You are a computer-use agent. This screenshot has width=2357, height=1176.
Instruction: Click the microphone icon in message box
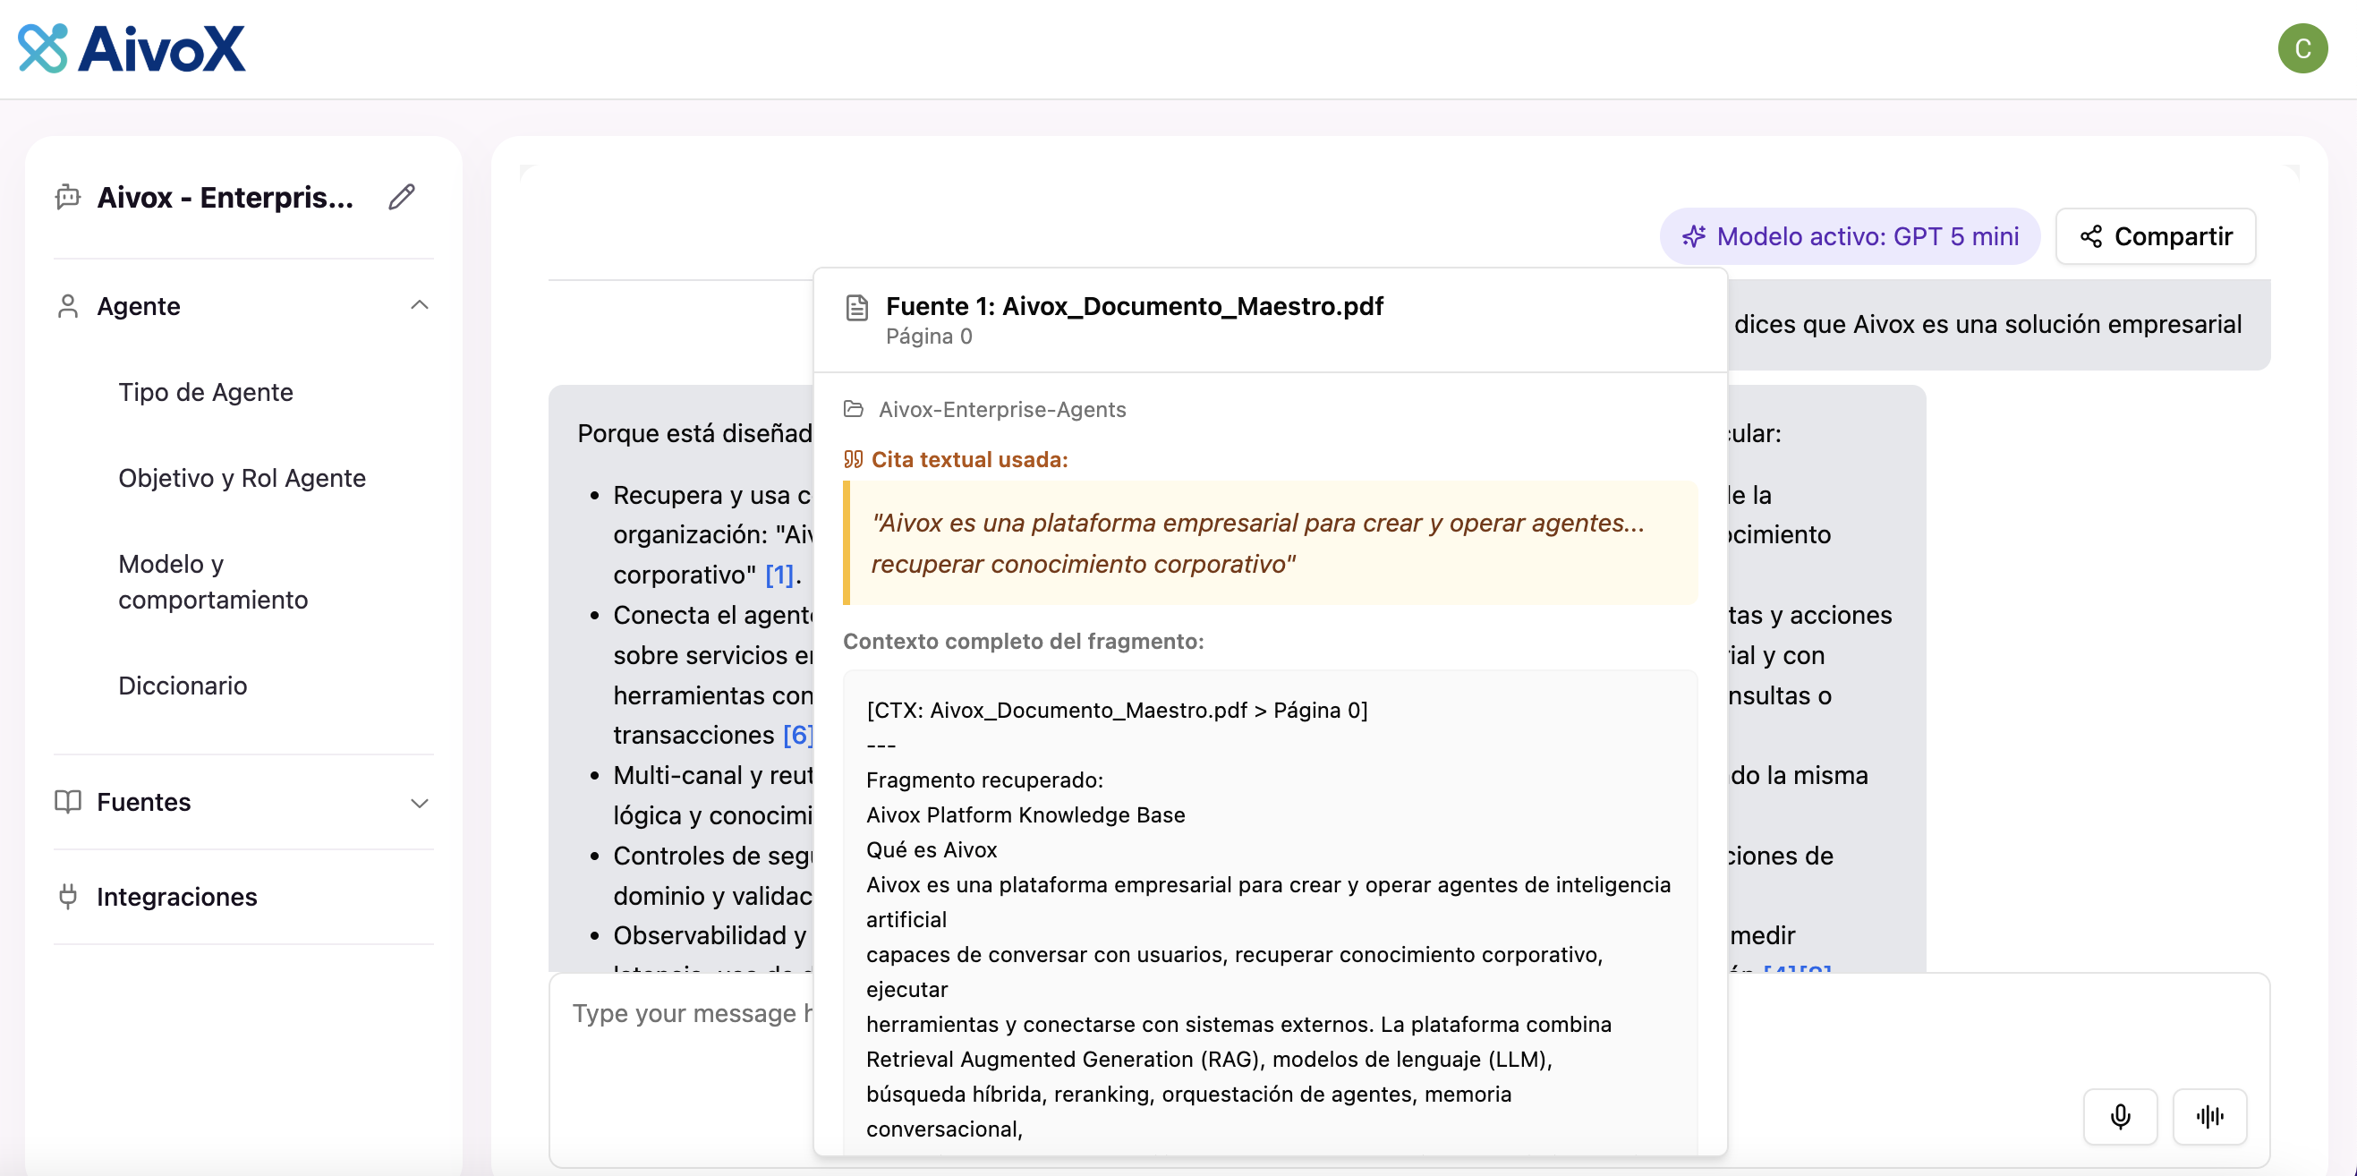pyautogui.click(x=2120, y=1116)
